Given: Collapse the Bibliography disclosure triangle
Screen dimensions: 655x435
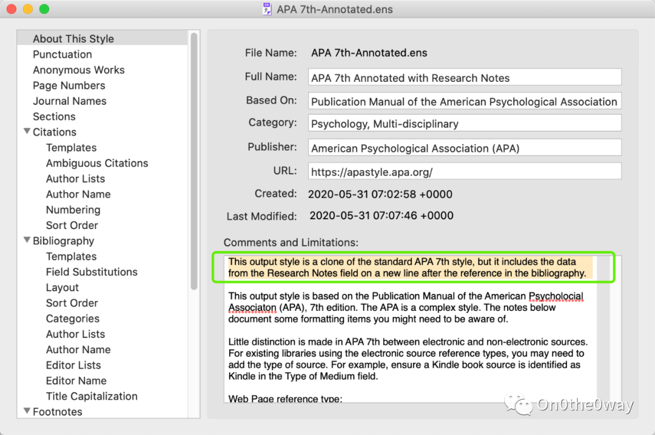Looking at the screenshot, I should (27, 240).
